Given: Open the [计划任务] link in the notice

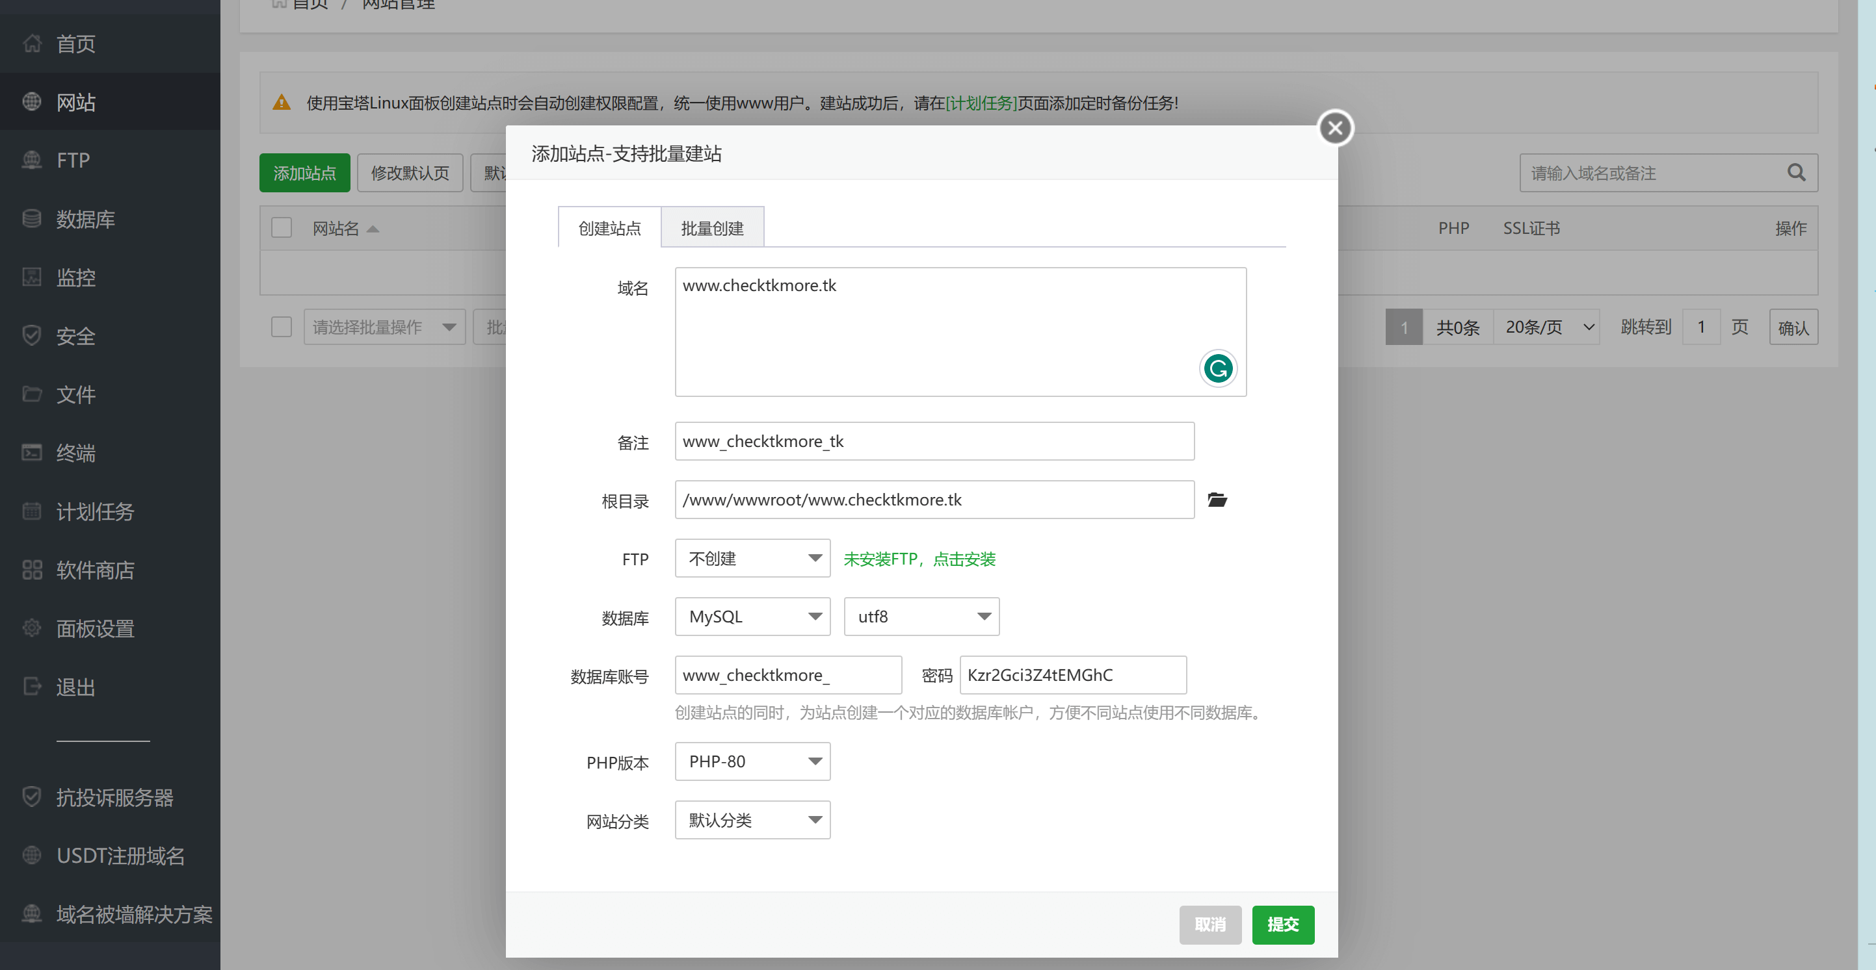Looking at the screenshot, I should [x=981, y=103].
